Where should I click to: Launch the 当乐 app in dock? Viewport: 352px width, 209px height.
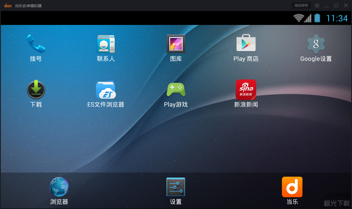(292, 187)
